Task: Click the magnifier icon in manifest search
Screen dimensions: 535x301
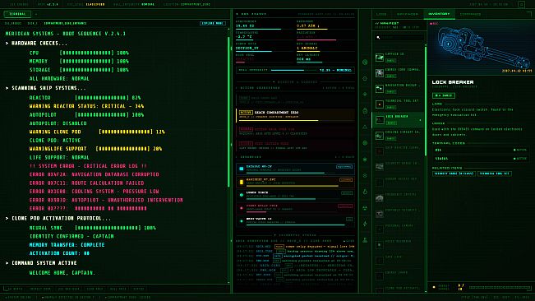Action: 378,37
